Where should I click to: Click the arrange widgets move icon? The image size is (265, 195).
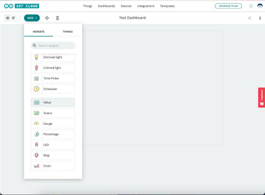pyautogui.click(x=47, y=18)
